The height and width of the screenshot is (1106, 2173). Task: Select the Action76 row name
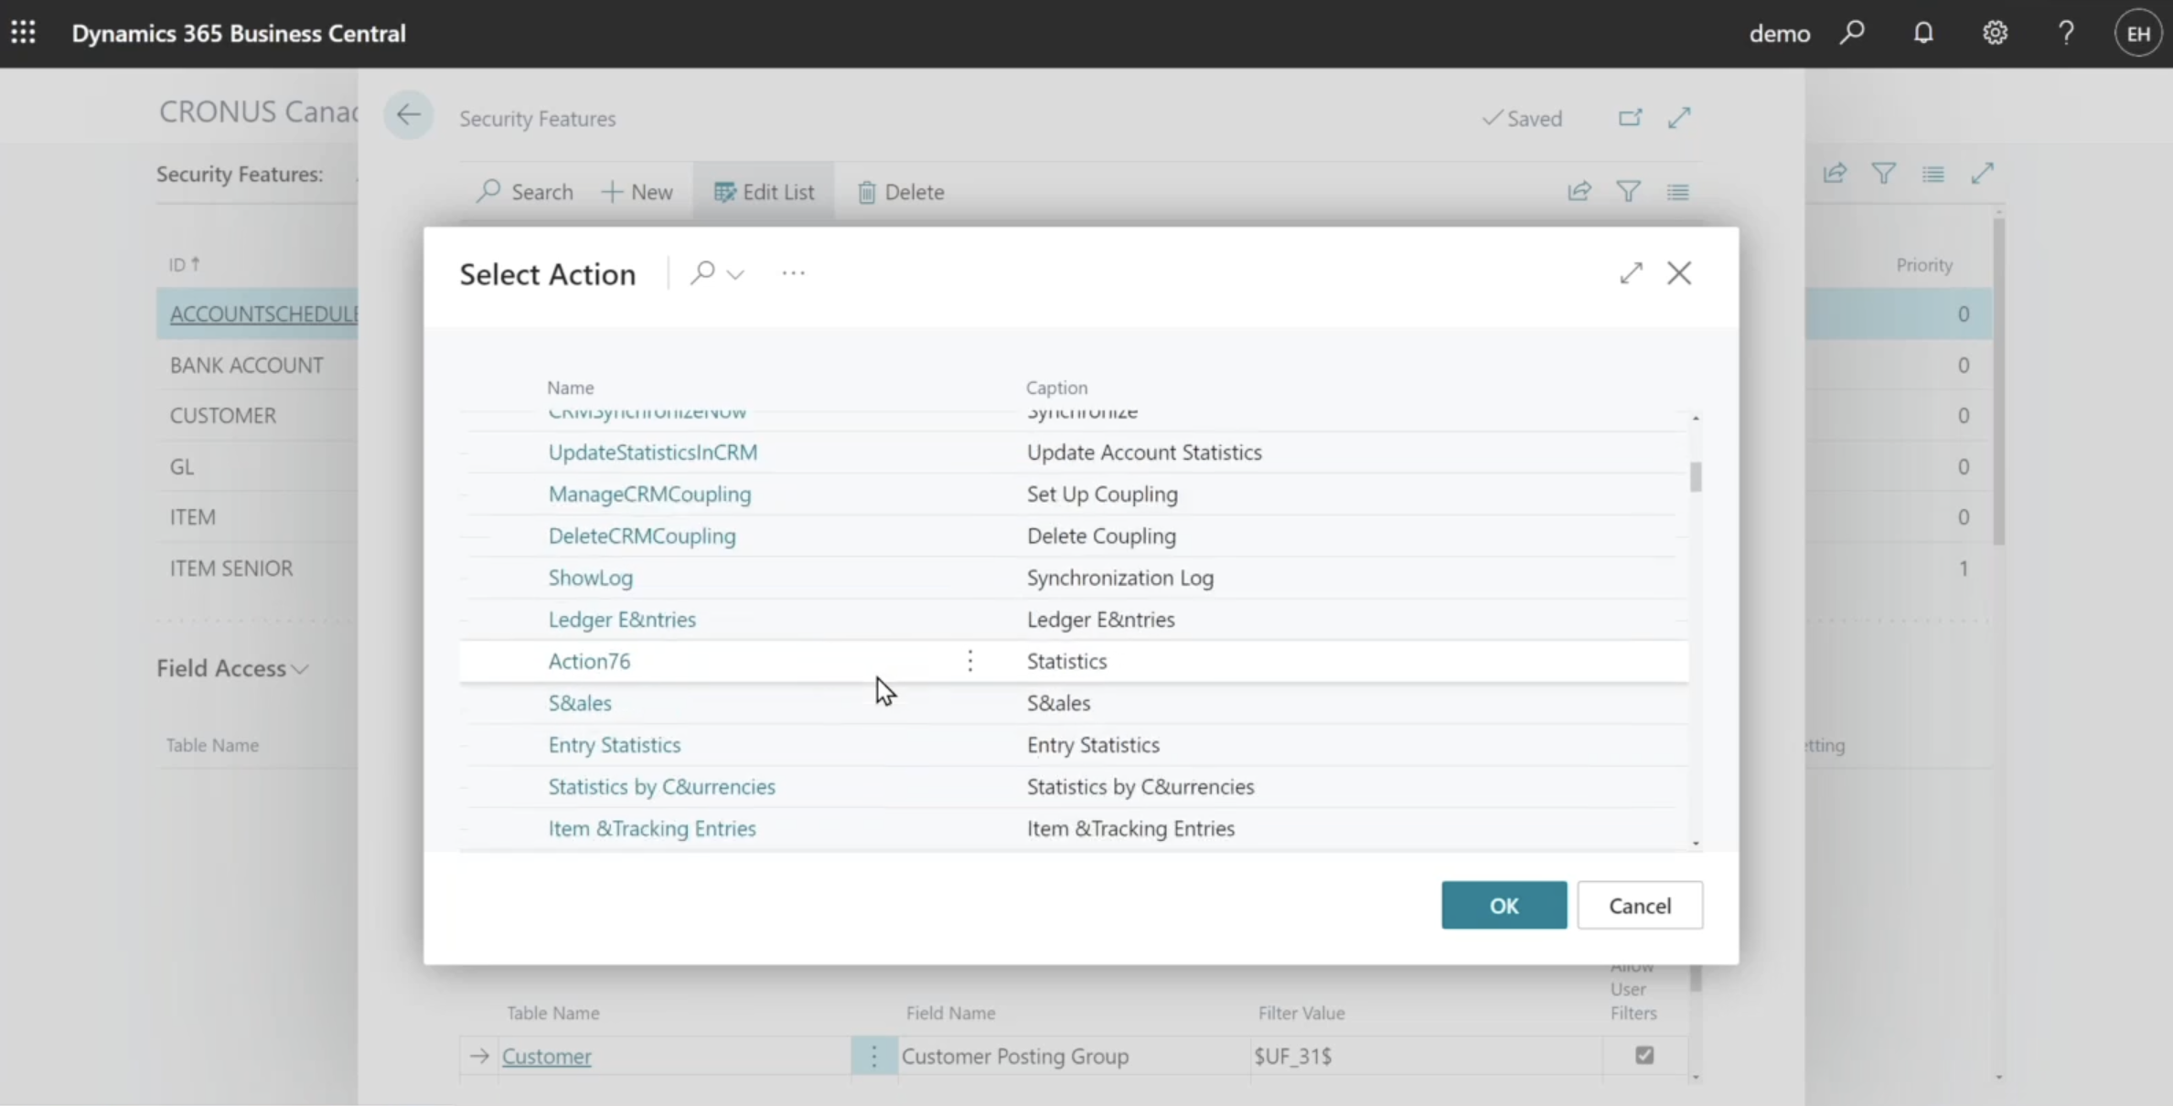coord(589,661)
